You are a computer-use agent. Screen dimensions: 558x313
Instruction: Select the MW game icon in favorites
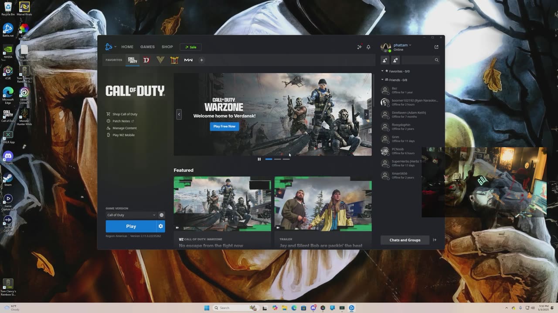[188, 60]
